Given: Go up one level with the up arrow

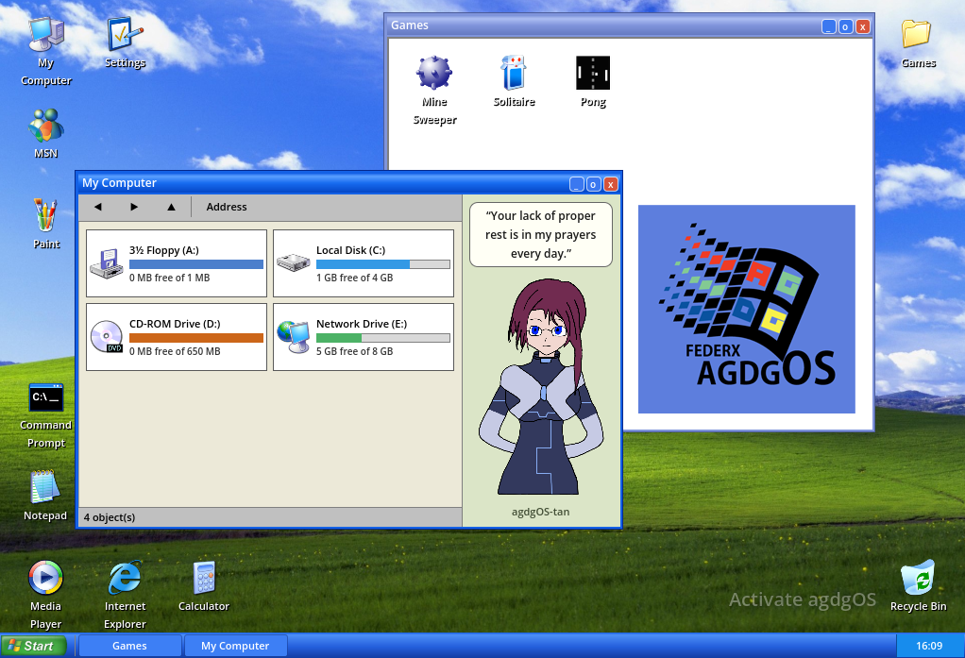Looking at the screenshot, I should (171, 207).
